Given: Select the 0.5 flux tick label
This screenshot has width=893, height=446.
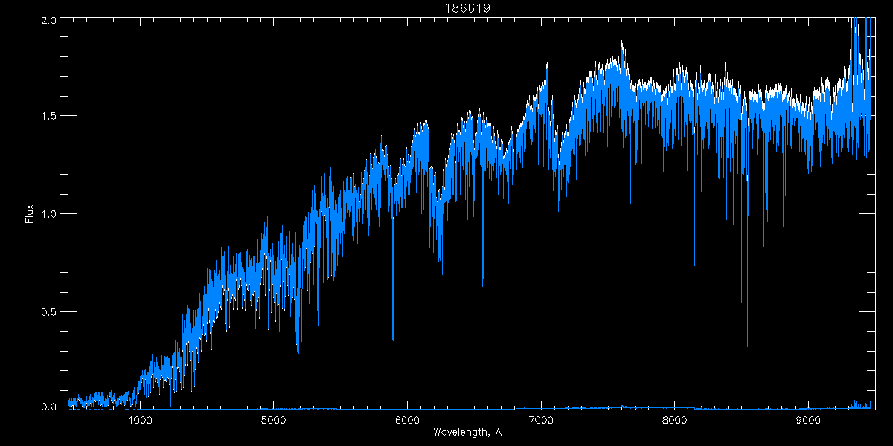Looking at the screenshot, I should click(x=48, y=311).
